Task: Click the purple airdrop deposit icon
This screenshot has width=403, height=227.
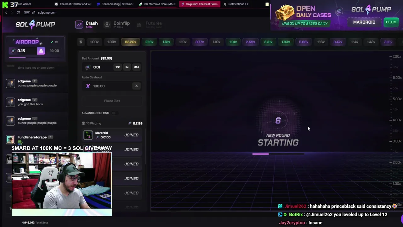Action: coord(41,51)
